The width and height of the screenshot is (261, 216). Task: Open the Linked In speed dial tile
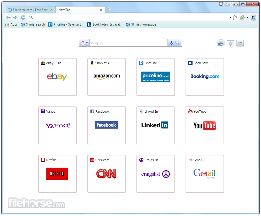pos(156,125)
